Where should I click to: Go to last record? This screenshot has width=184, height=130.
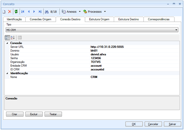click(40, 12)
